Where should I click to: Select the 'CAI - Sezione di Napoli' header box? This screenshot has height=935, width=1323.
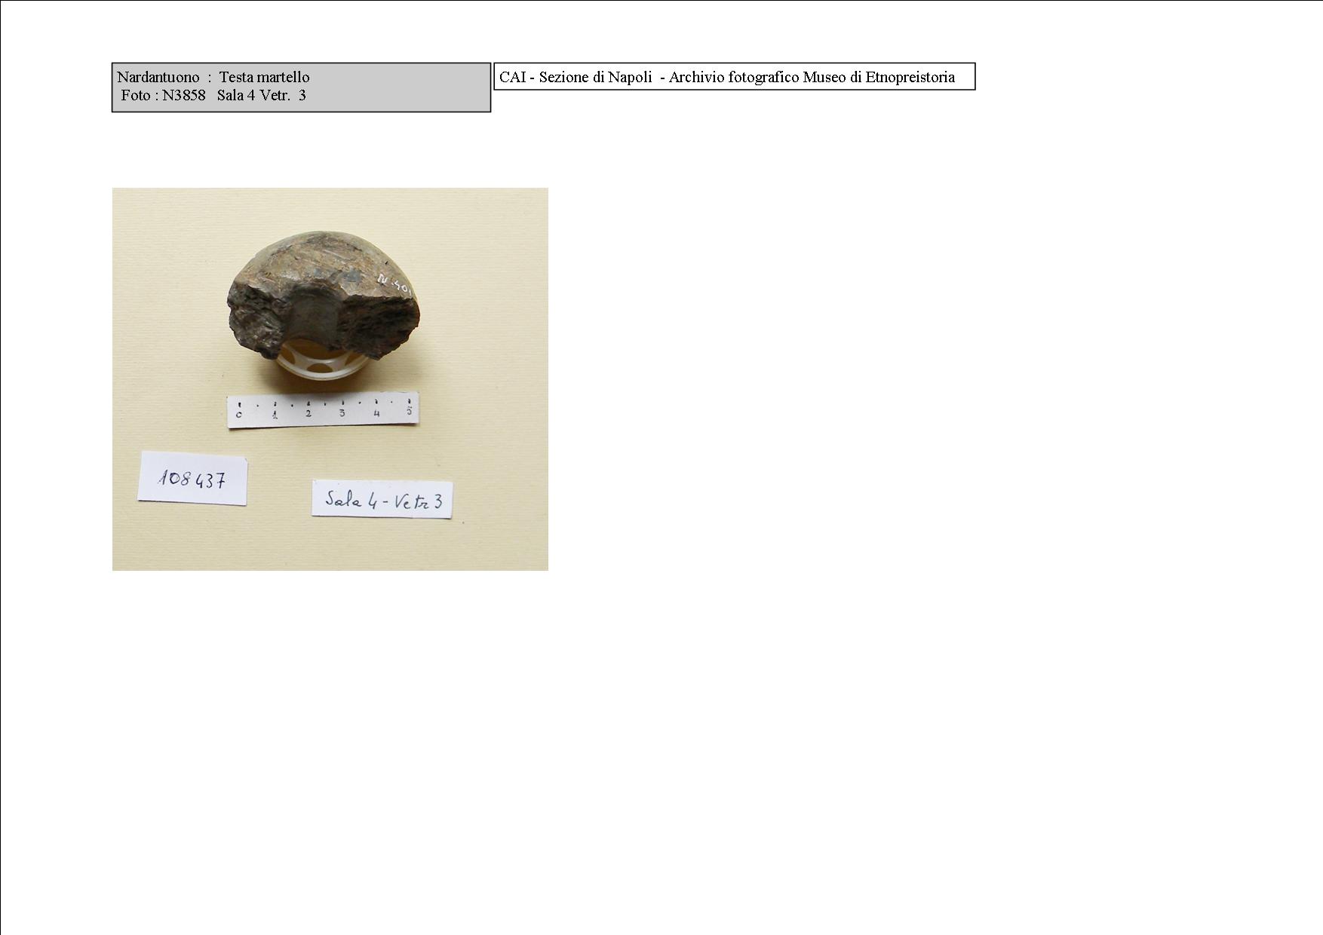click(735, 77)
